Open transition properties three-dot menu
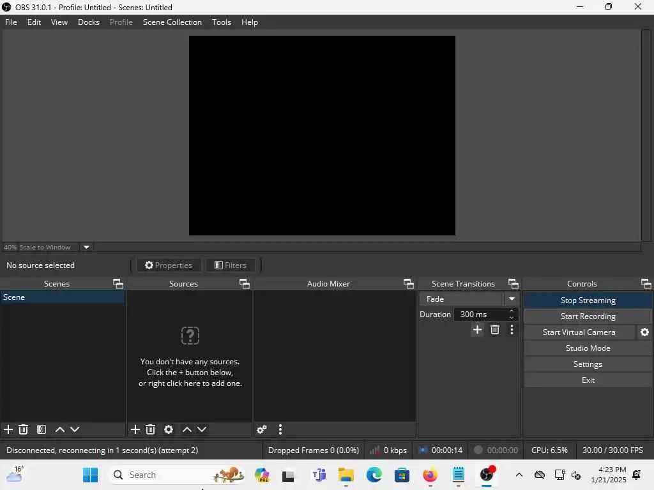 (x=512, y=330)
